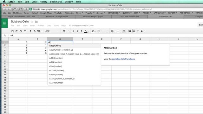The height and width of the screenshot is (114, 203).
Task: Open Safari top sites grid icon
Action: tap(9, 13)
